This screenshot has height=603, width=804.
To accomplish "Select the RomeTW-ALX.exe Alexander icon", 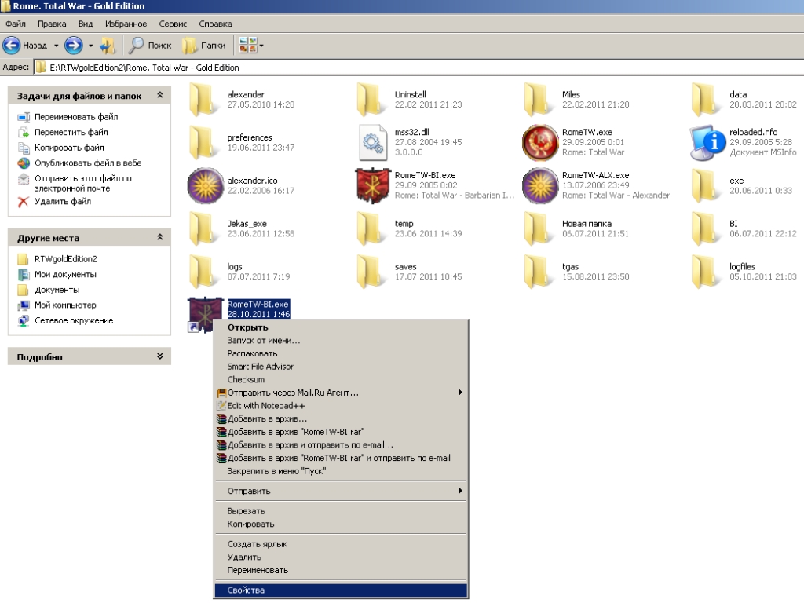I will pos(540,185).
